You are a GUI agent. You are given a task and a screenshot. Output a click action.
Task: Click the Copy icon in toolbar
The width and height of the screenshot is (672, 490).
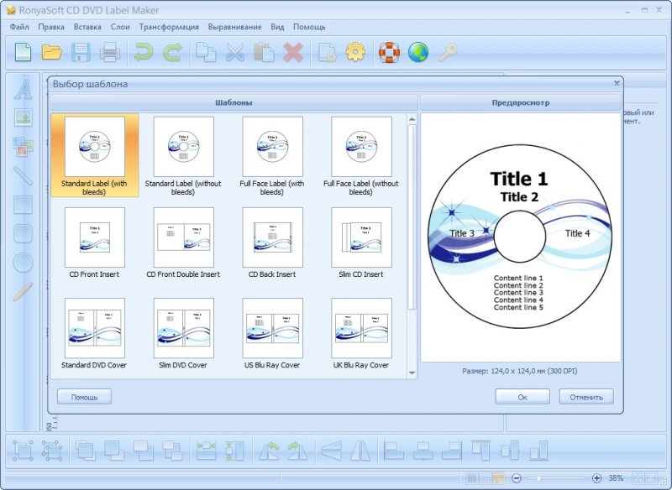pyautogui.click(x=206, y=52)
